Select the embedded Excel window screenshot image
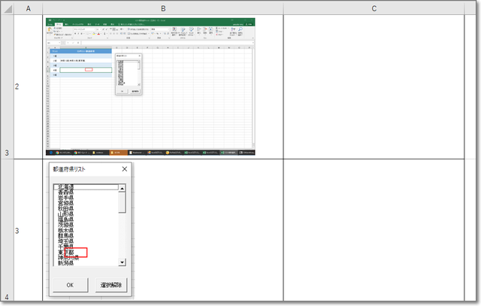This screenshot has height=306, width=481. [149, 86]
